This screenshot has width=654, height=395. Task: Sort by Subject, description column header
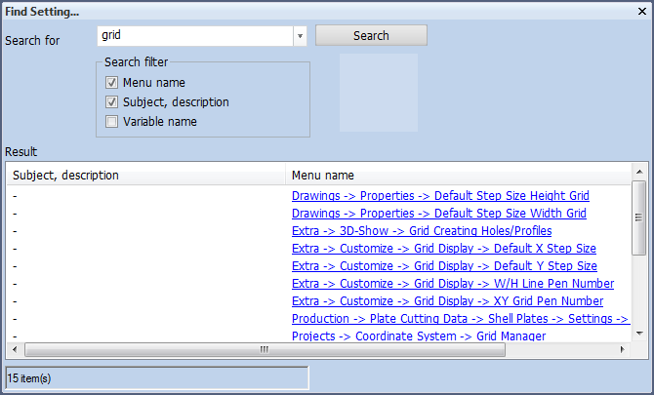[146, 175]
